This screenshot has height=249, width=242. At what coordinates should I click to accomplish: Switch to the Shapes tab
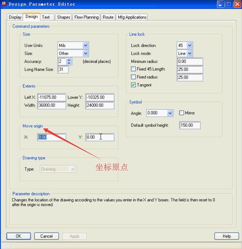[64, 17]
